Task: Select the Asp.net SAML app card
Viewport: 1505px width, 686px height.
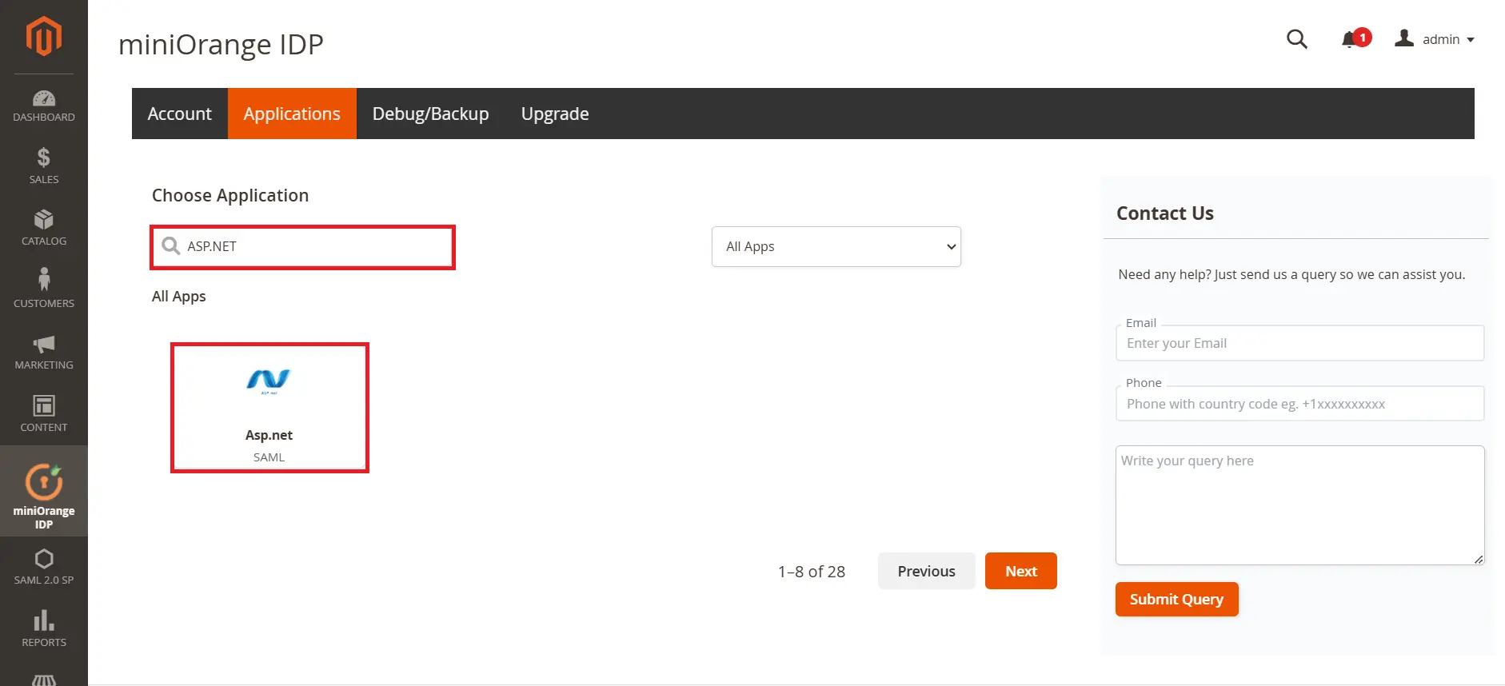Action: (269, 408)
